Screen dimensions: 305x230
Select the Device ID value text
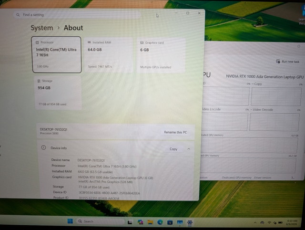(x=109, y=193)
